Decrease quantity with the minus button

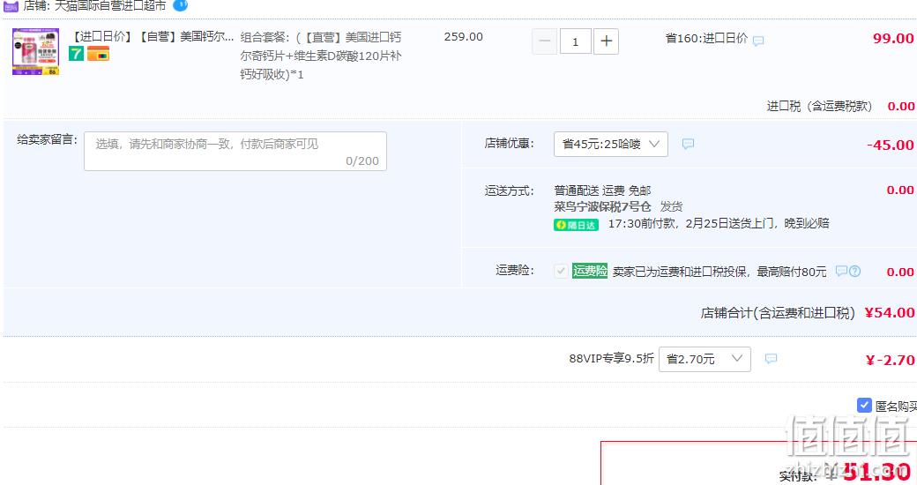[x=545, y=41]
